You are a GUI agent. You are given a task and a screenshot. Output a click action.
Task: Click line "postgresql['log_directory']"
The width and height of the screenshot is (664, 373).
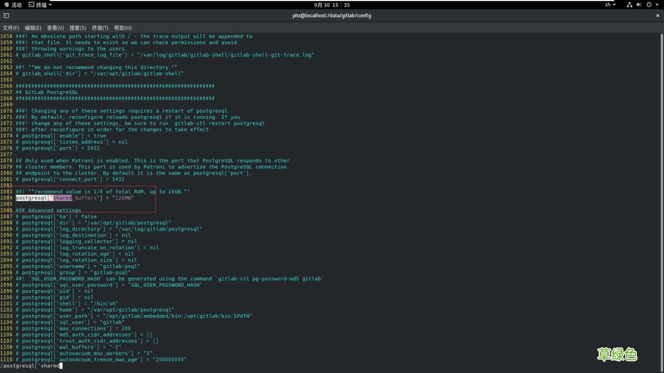tap(108, 229)
